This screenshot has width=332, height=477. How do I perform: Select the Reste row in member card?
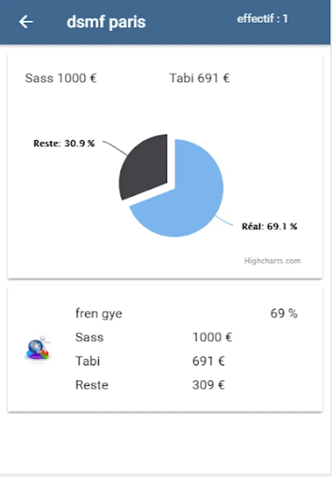pos(150,385)
